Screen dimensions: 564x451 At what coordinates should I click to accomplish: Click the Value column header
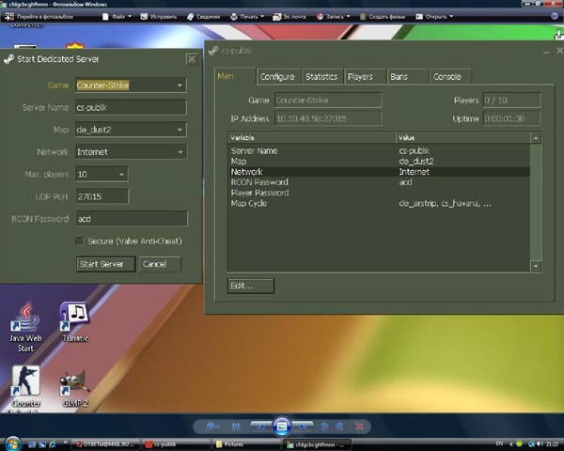tap(462, 138)
